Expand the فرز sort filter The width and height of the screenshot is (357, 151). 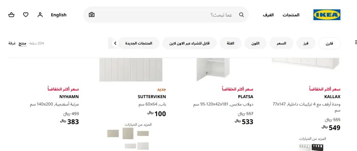pyautogui.click(x=306, y=43)
